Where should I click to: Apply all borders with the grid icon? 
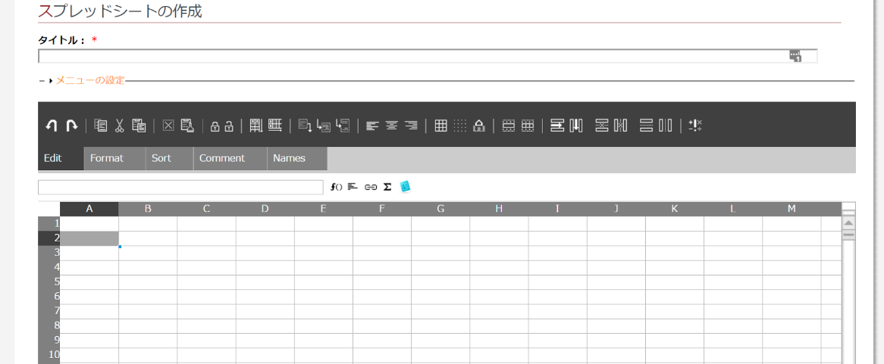click(440, 126)
